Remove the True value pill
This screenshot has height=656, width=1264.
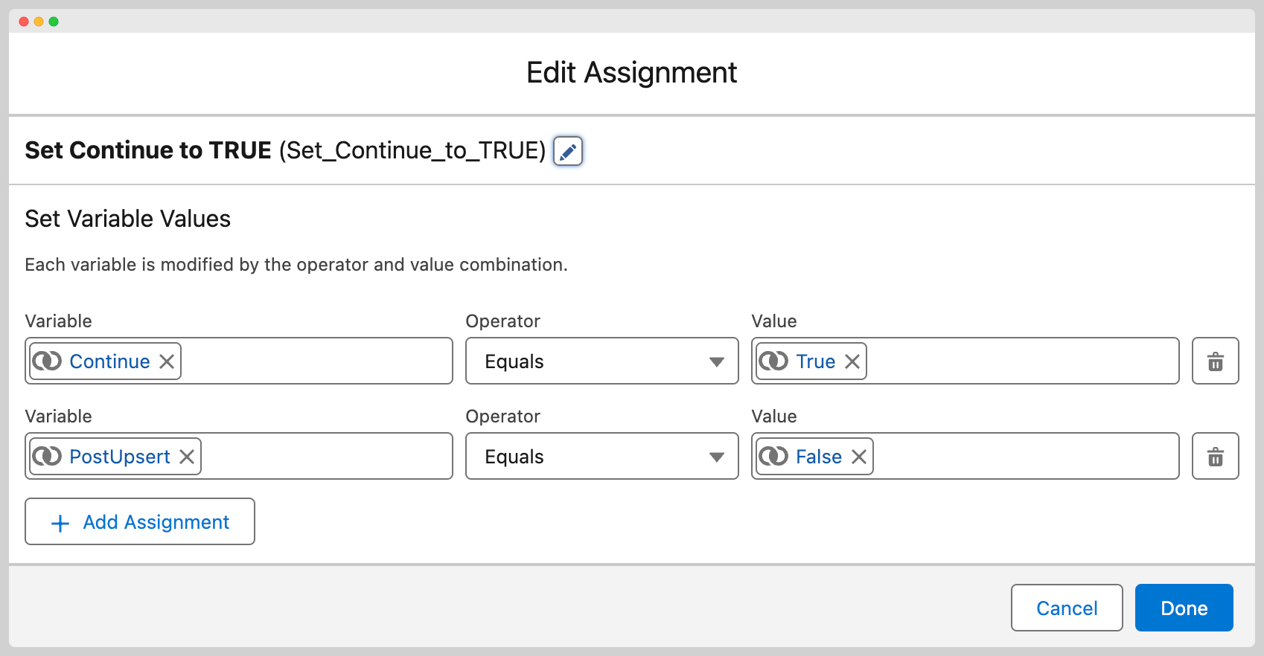click(852, 361)
